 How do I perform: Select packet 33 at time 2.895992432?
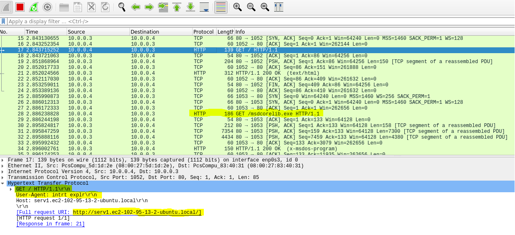[x=257, y=143]
